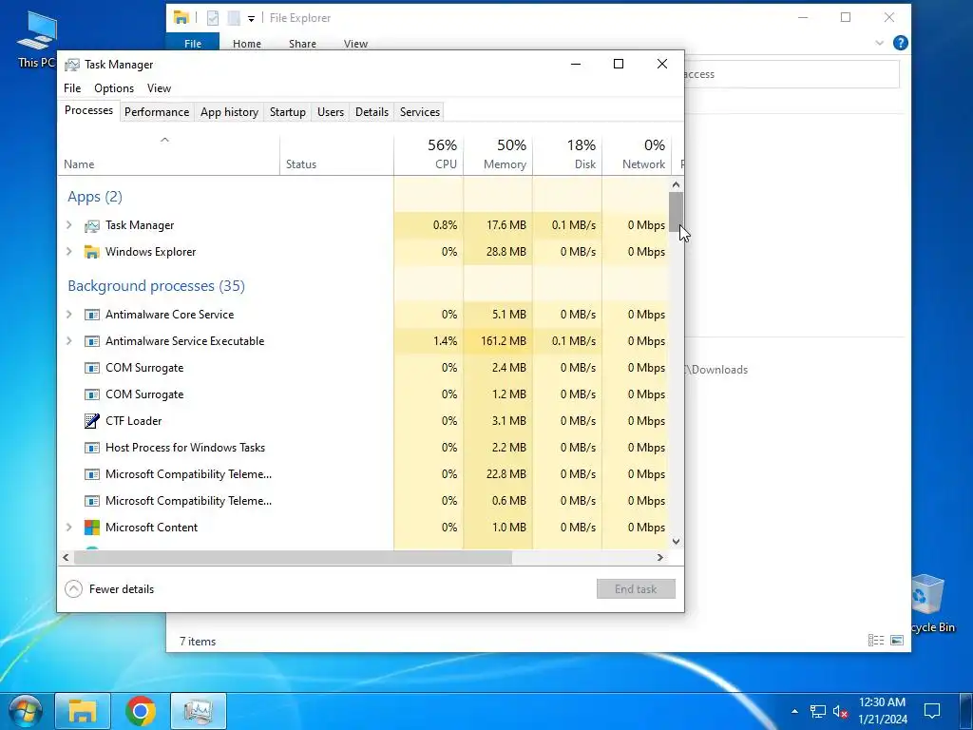Launch Google Chrome from the taskbar
Screen dimensions: 973x730
tap(141, 711)
